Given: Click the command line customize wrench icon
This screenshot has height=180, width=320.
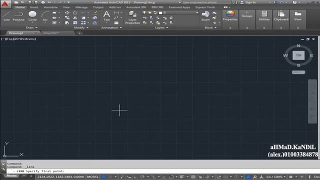Looking at the screenshot, I should tap(3, 169).
